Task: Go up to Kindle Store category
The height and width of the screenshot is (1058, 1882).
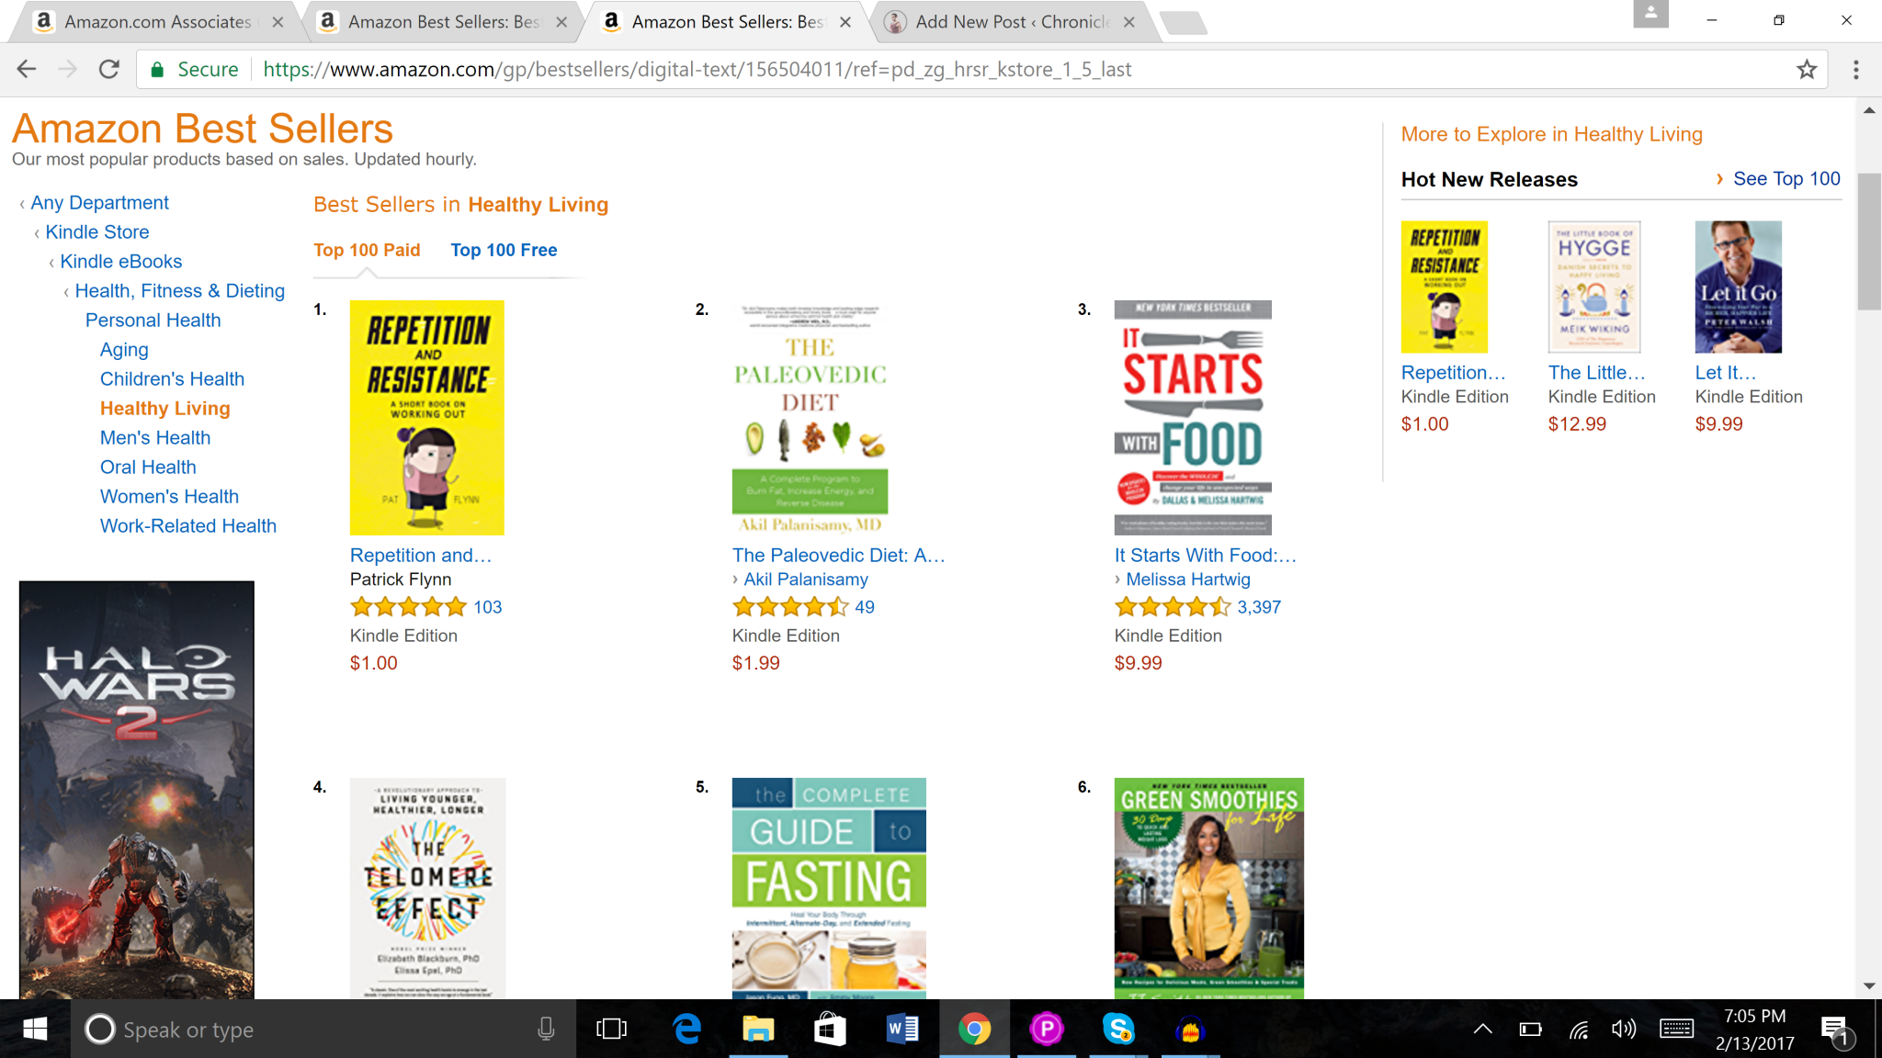Action: coord(97,231)
